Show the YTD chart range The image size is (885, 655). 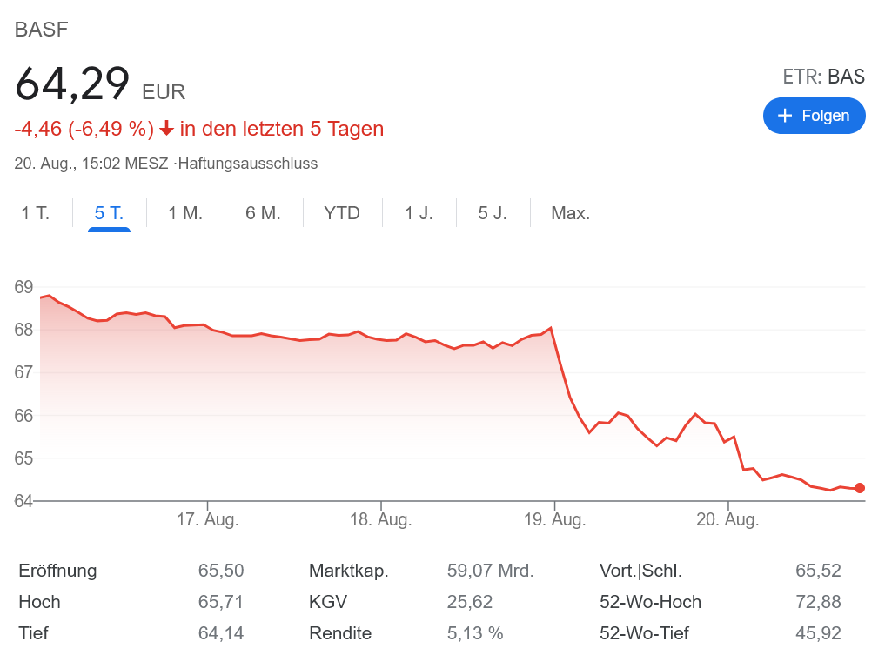[x=342, y=213]
